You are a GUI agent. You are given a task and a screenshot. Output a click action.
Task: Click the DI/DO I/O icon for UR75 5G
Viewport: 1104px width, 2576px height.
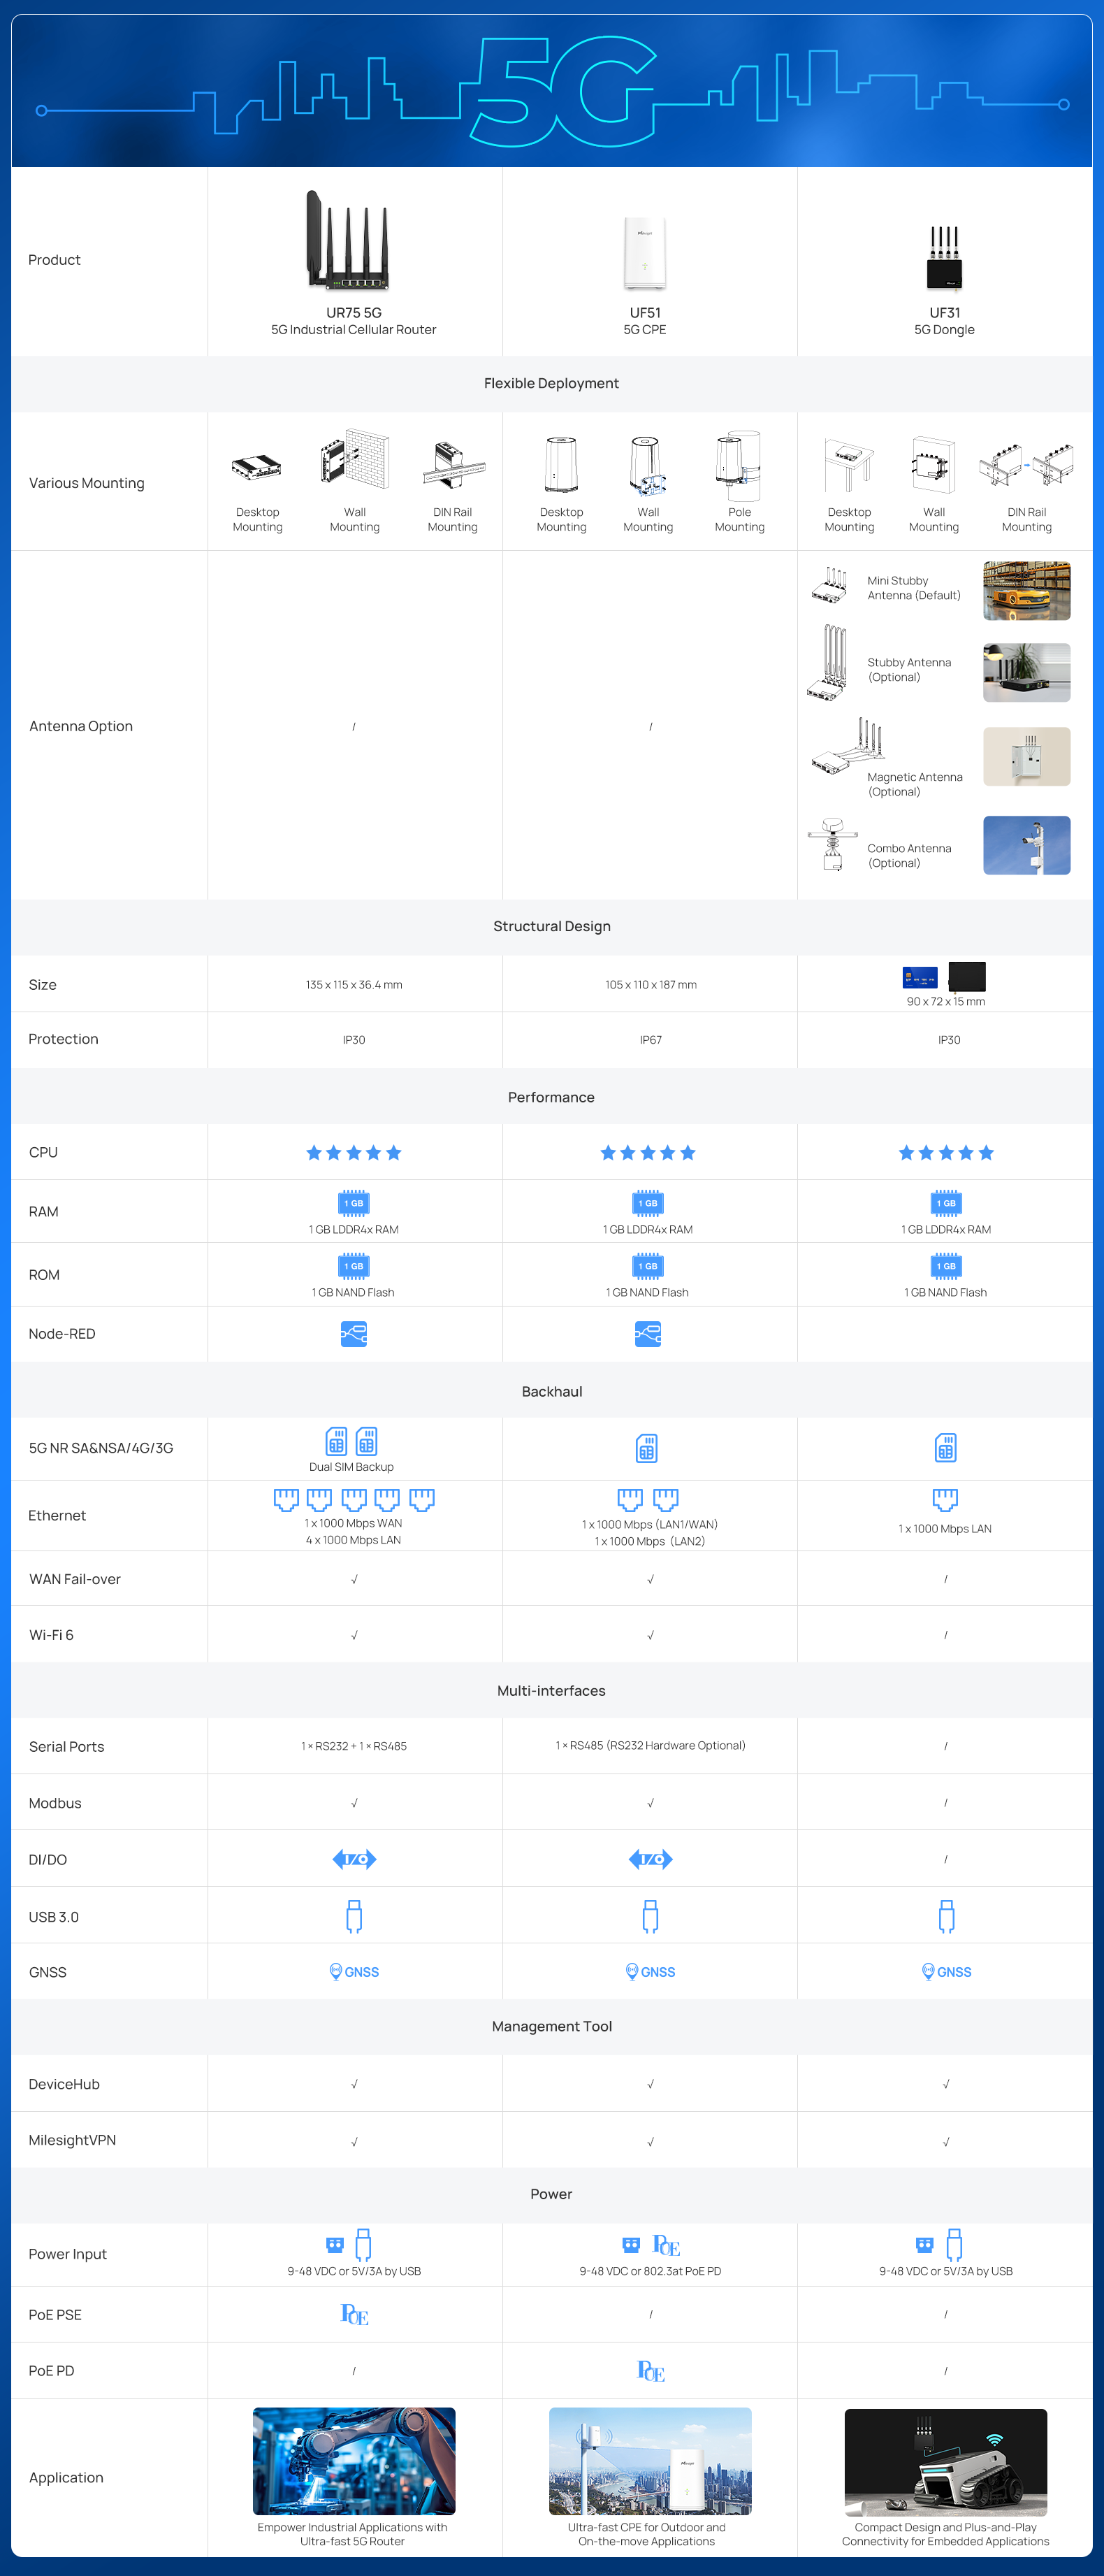click(354, 1859)
